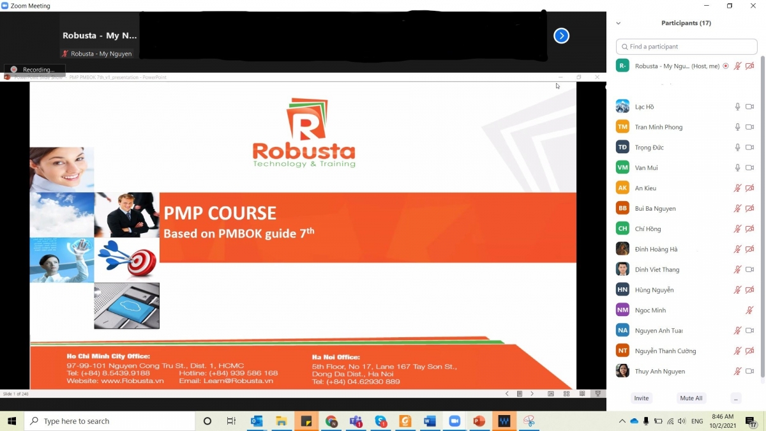The image size is (766, 431).
Task: Click Dinh Viet Thang's muted mic icon
Action: 737,269
